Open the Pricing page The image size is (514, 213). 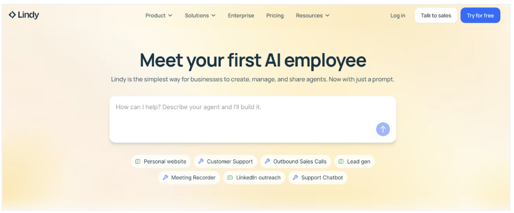click(x=275, y=16)
